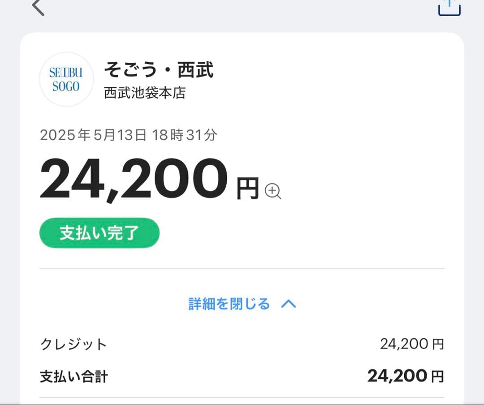
Task: Tap the credit row 24,200 円 value
Action: click(x=411, y=344)
